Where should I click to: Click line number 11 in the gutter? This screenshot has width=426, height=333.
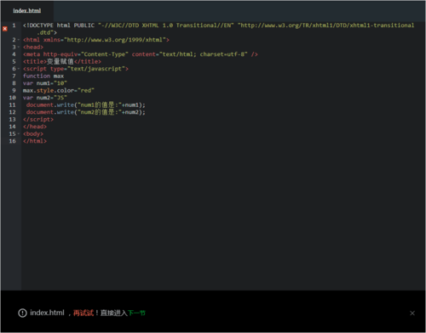[13, 104]
